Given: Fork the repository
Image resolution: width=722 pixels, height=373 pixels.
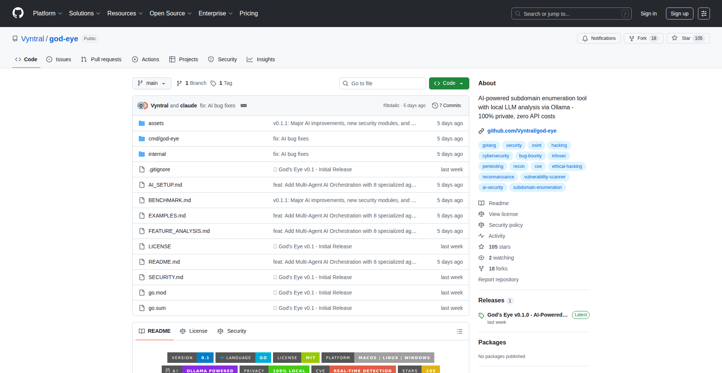Looking at the screenshot, I should (x=643, y=38).
